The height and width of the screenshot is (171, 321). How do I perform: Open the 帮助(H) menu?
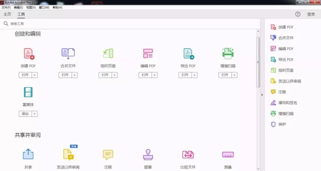click(57, 7)
